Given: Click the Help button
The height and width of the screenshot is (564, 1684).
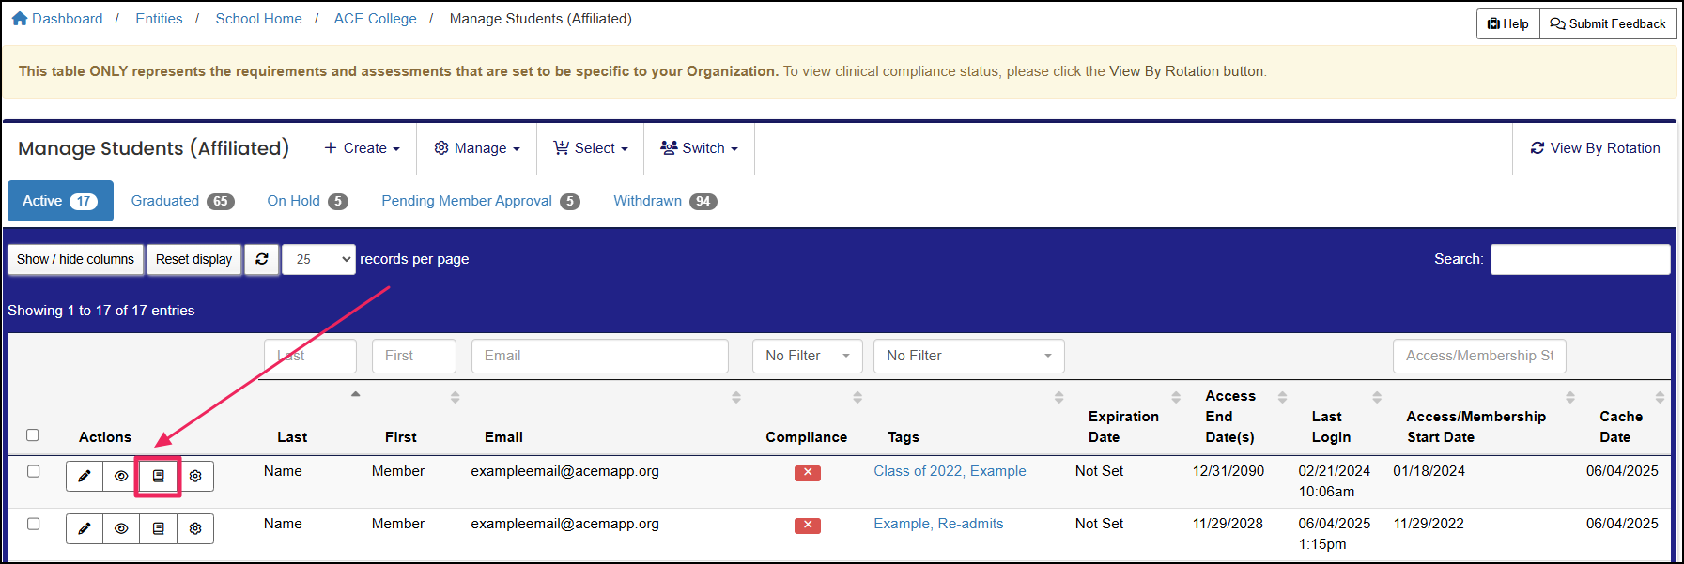Looking at the screenshot, I should click(1508, 23).
